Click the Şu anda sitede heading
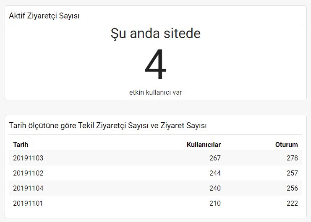 (155, 34)
